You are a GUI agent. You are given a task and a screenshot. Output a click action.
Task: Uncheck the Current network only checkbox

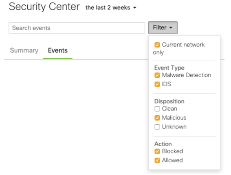[157, 45]
